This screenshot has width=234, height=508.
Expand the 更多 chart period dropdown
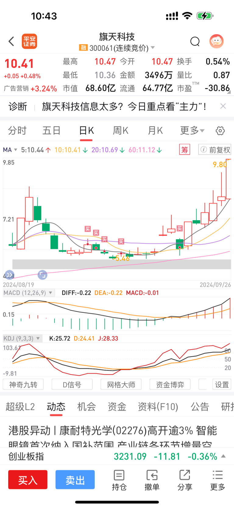[192, 131]
